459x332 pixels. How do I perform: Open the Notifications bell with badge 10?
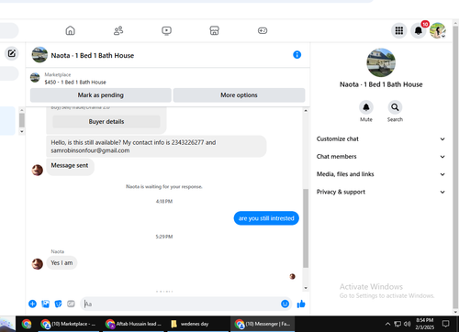coord(419,30)
